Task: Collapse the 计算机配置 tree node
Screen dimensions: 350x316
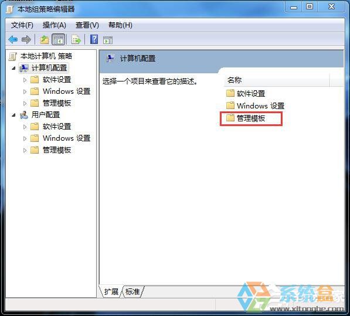Action: coord(13,68)
